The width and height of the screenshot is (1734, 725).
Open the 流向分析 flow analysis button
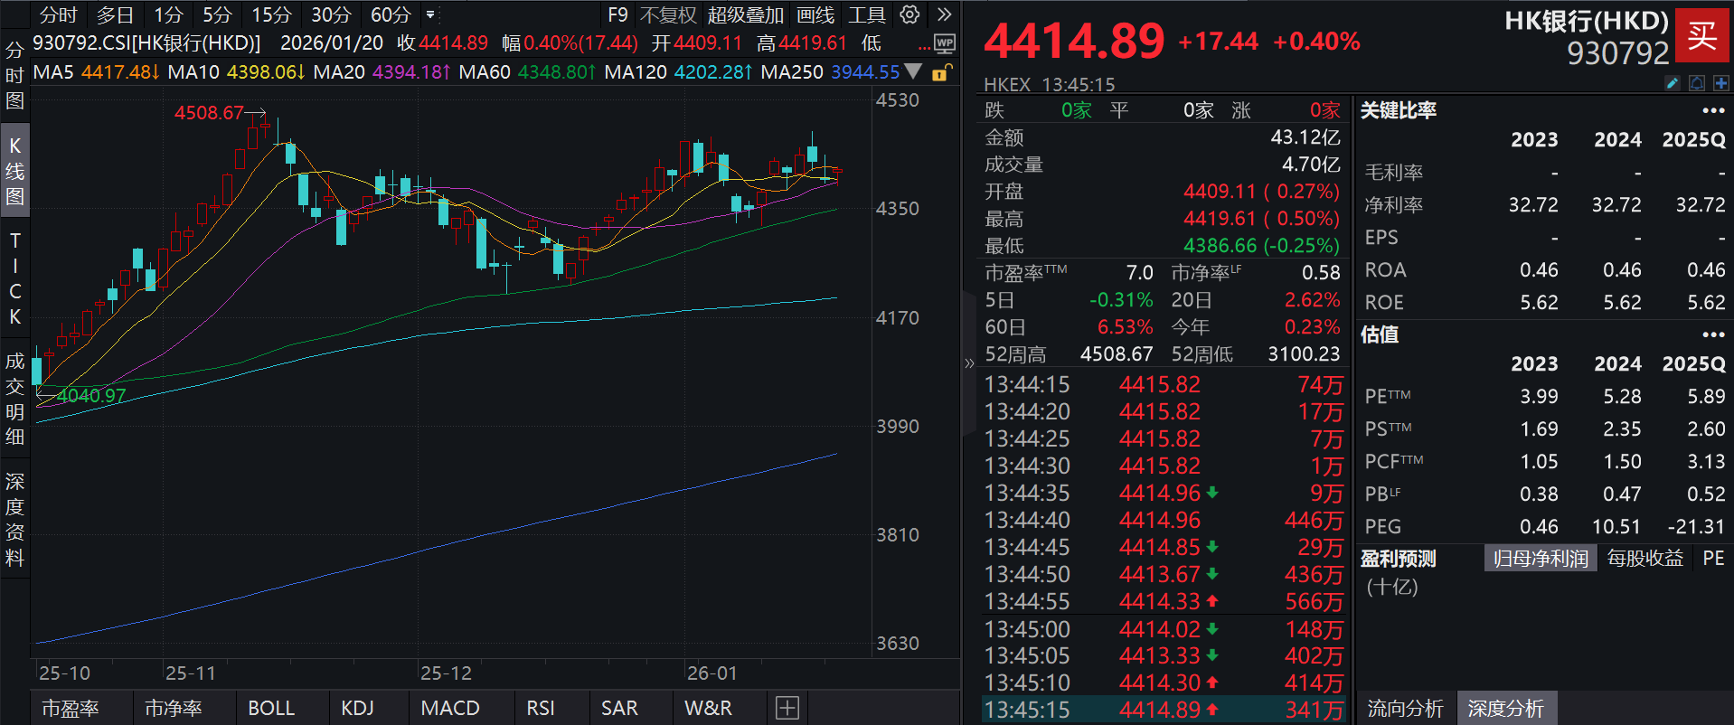1405,709
